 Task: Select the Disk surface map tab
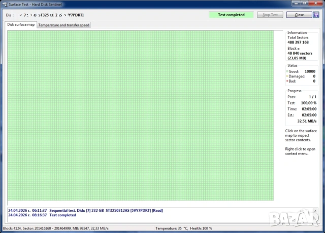(21, 24)
